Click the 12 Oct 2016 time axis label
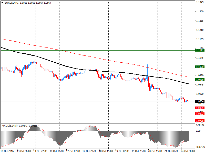 [7, 151]
